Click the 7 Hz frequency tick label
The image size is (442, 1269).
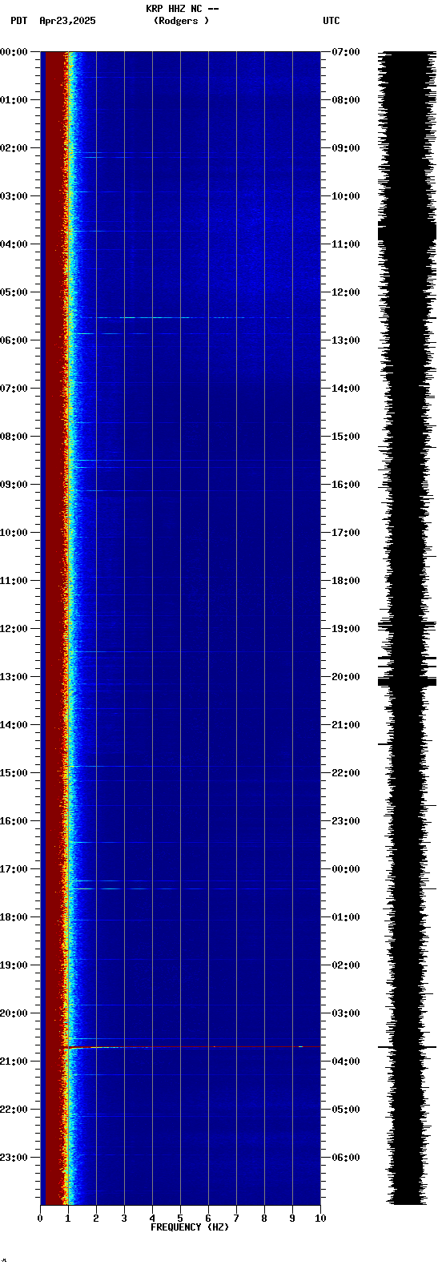pos(236,1219)
